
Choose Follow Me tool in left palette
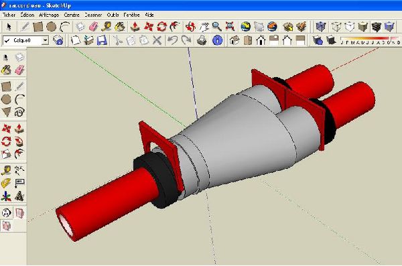(19, 141)
